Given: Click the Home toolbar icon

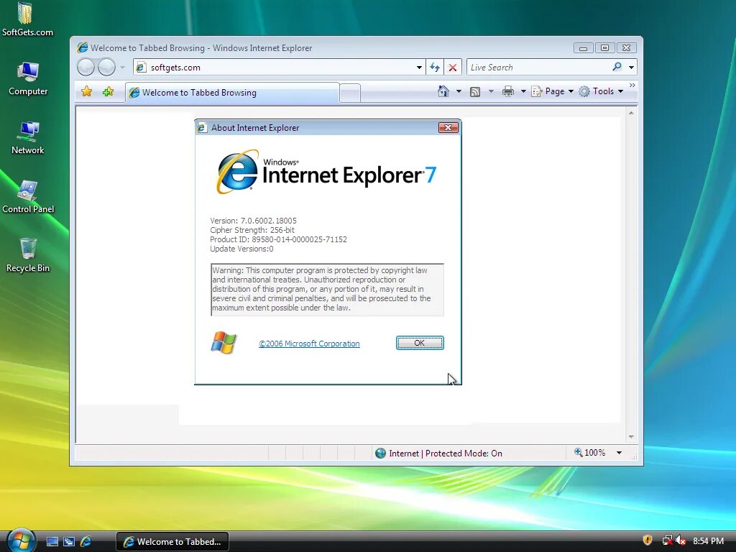Looking at the screenshot, I should coord(443,91).
